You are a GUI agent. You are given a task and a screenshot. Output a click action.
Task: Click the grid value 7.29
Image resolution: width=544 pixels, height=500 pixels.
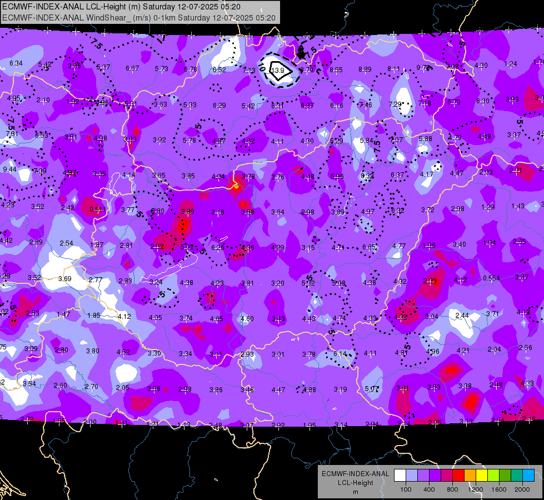[395, 104]
